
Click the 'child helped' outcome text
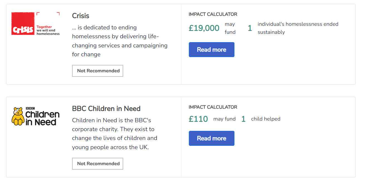266,119
